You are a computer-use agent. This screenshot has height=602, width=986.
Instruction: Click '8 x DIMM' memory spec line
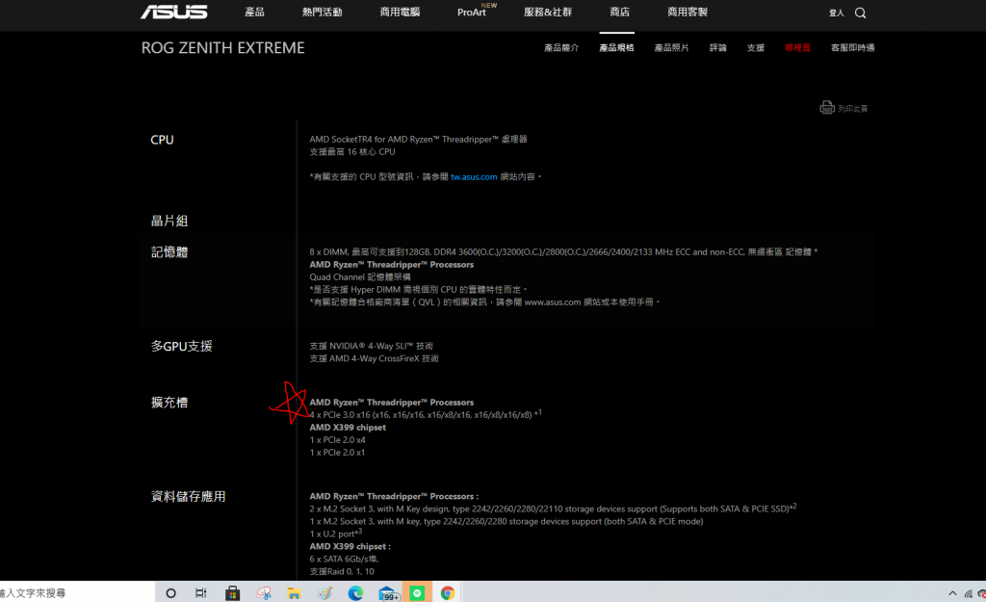(562, 251)
